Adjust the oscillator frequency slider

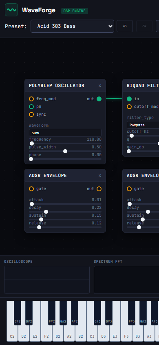[65, 143]
